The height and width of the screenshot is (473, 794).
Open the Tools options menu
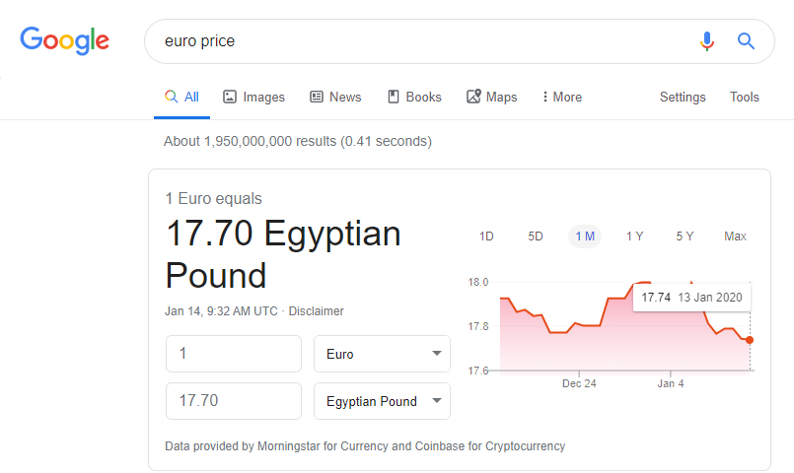(x=745, y=97)
